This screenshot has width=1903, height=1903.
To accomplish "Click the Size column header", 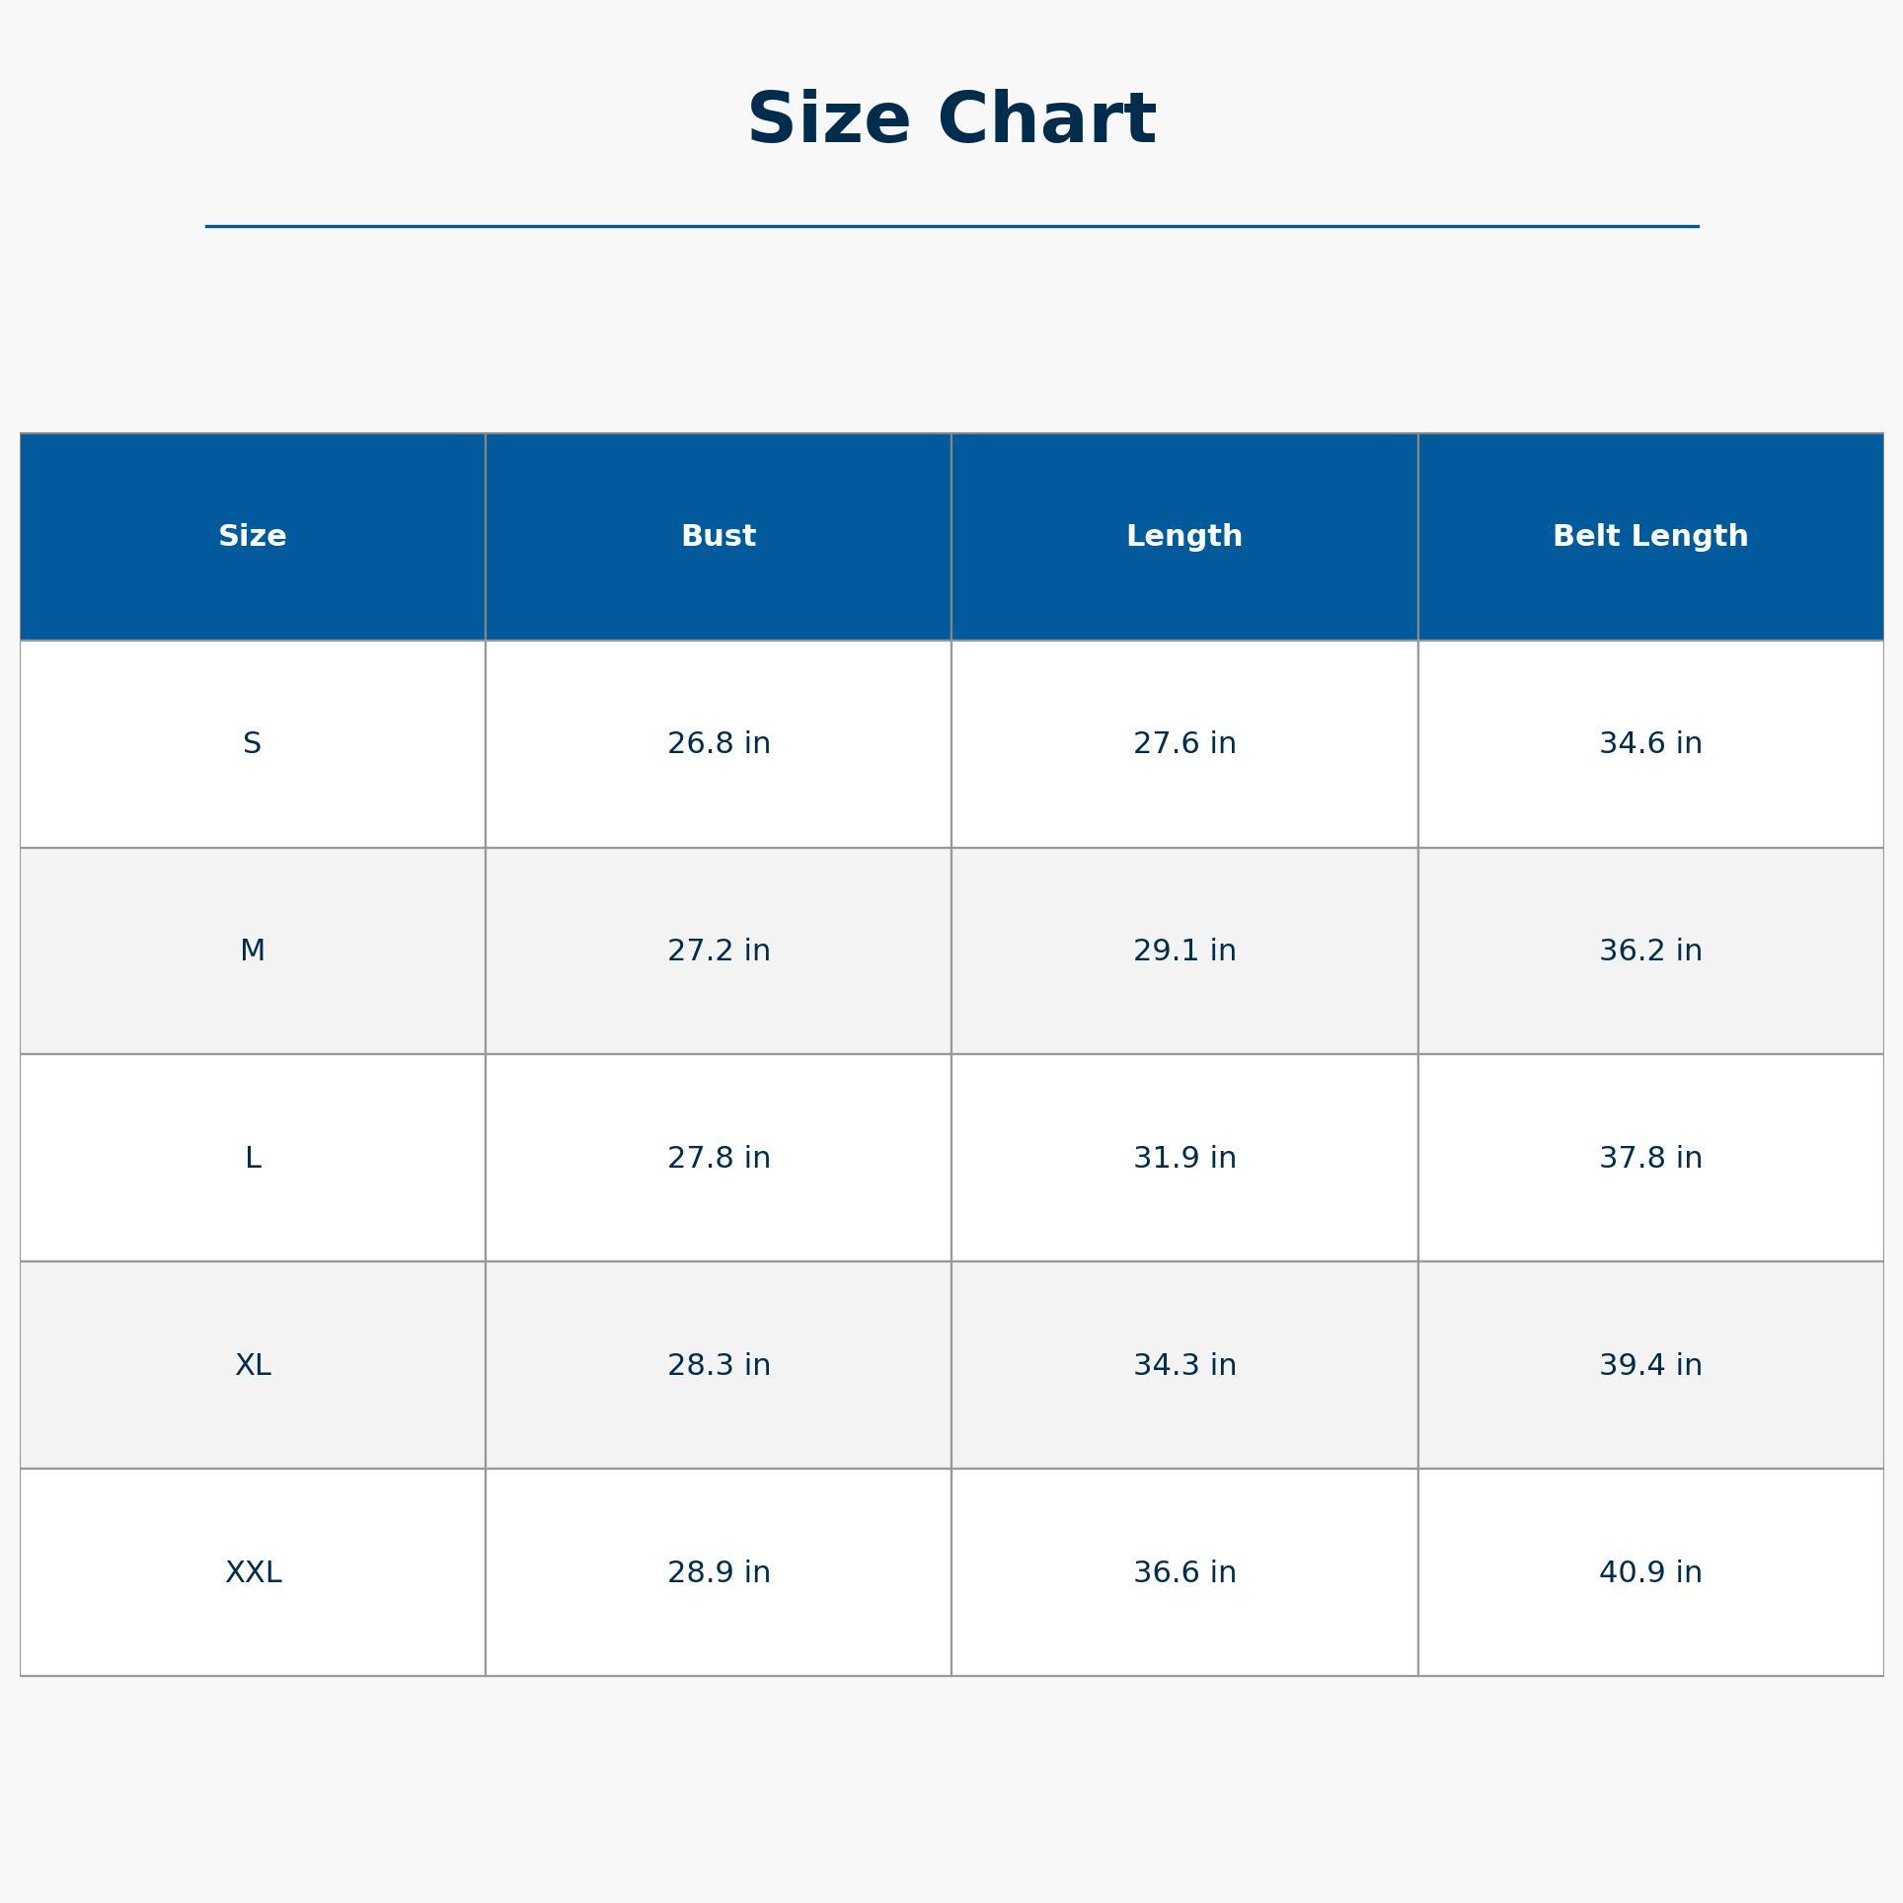I will 253,536.
